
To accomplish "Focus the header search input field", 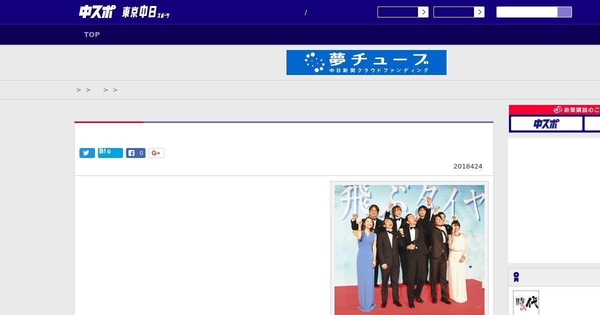I will click(x=527, y=12).
